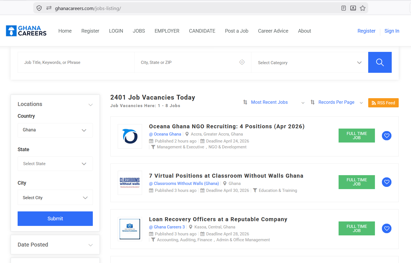Open the Select State dropdown
The height and width of the screenshot is (263, 411).
coord(55,164)
